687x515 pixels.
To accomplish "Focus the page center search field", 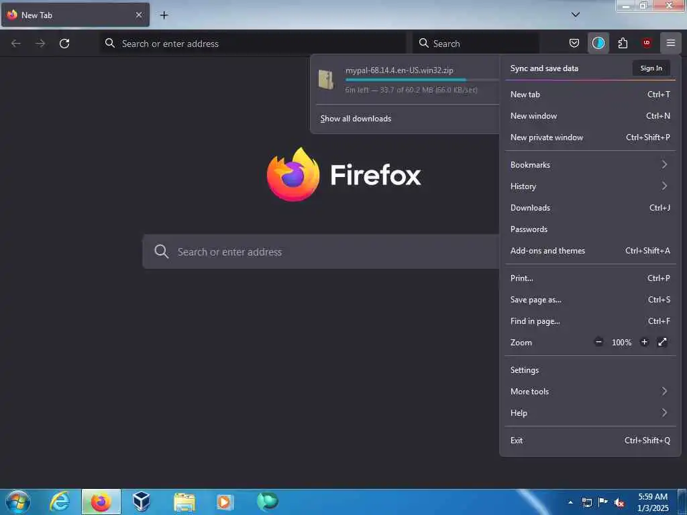I will (321, 252).
